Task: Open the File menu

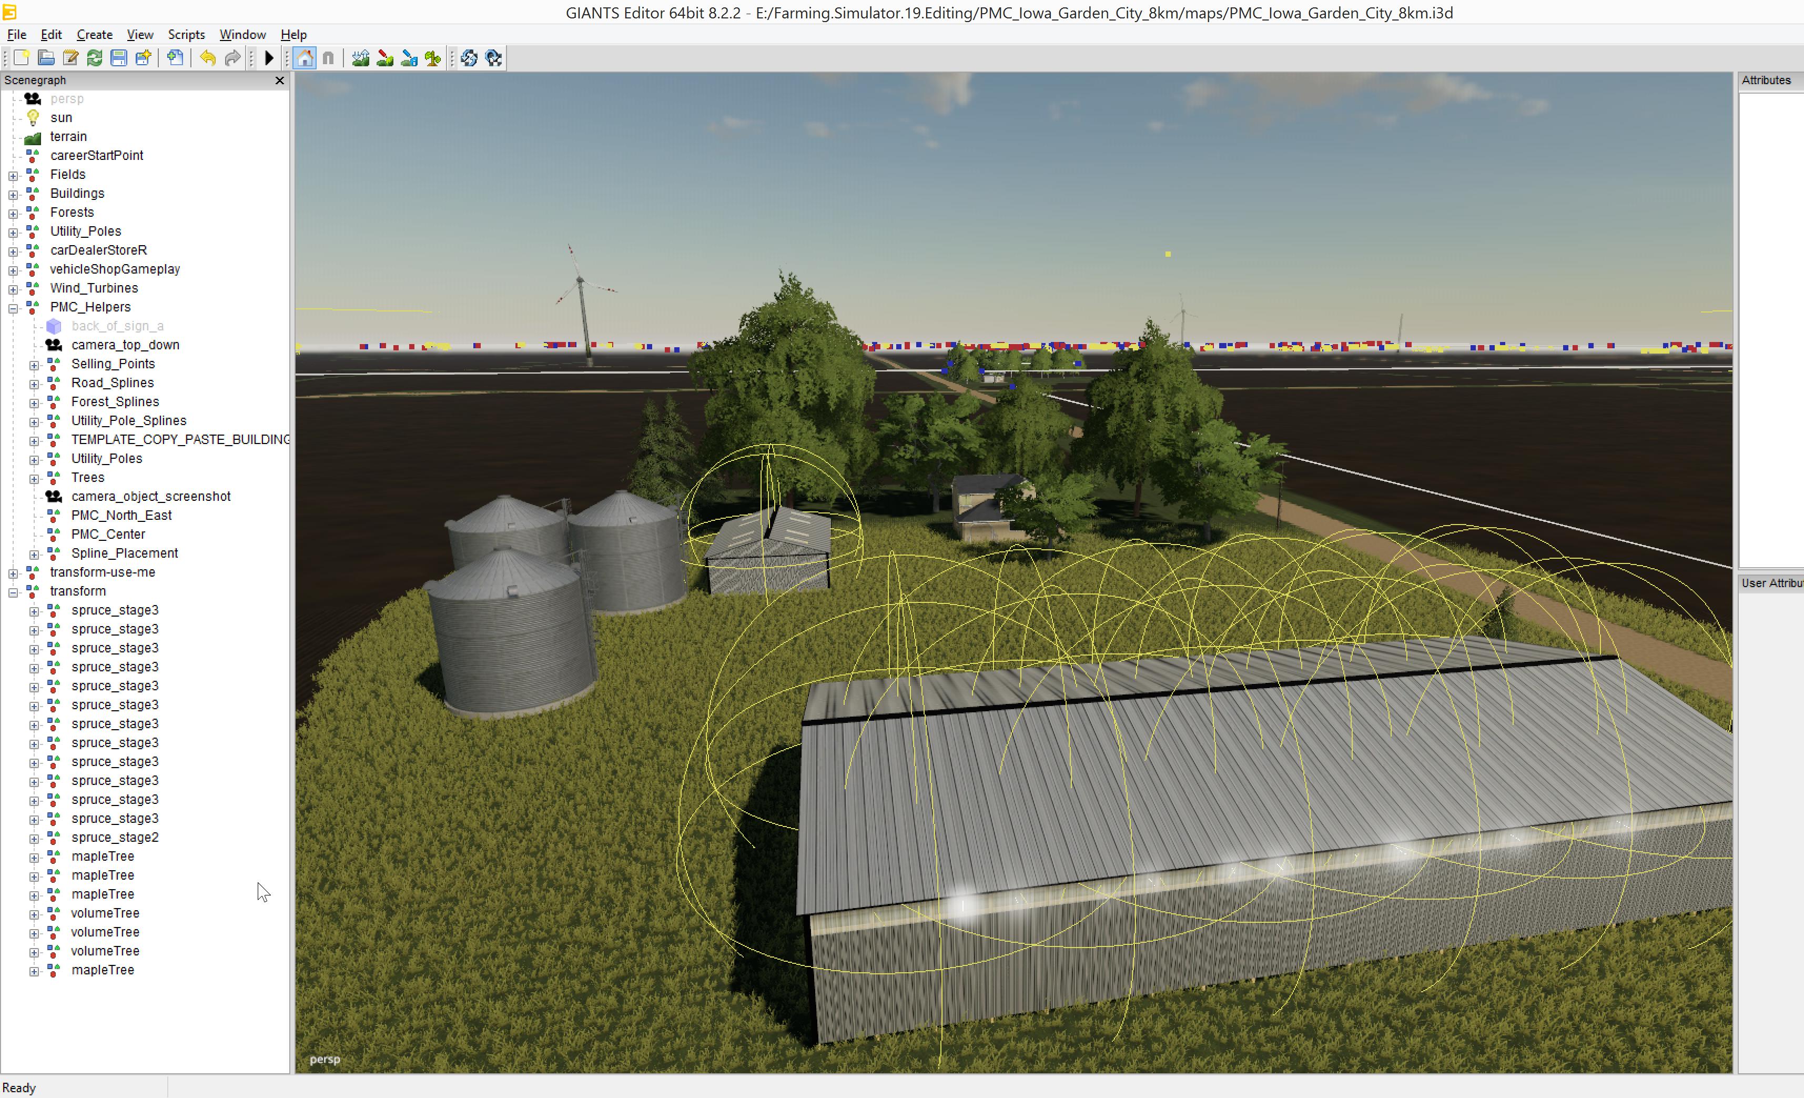Action: tap(17, 34)
